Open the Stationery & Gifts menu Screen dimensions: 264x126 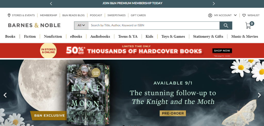(208, 36)
